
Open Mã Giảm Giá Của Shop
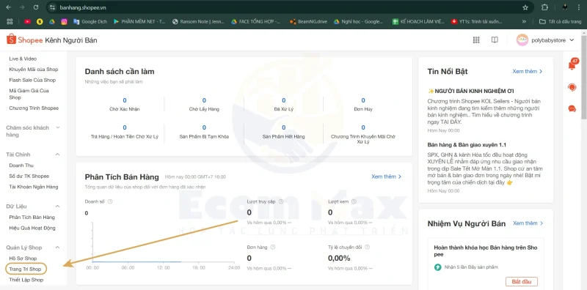point(29,94)
